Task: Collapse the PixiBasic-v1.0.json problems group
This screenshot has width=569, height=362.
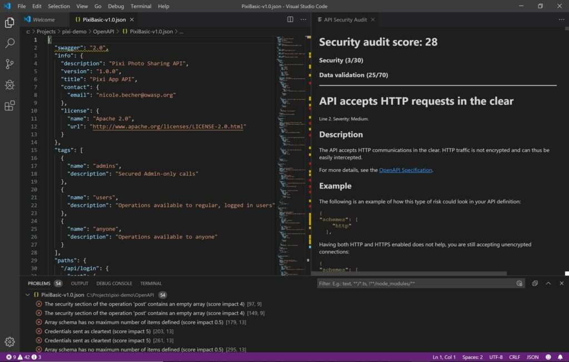Action: pyautogui.click(x=28, y=293)
